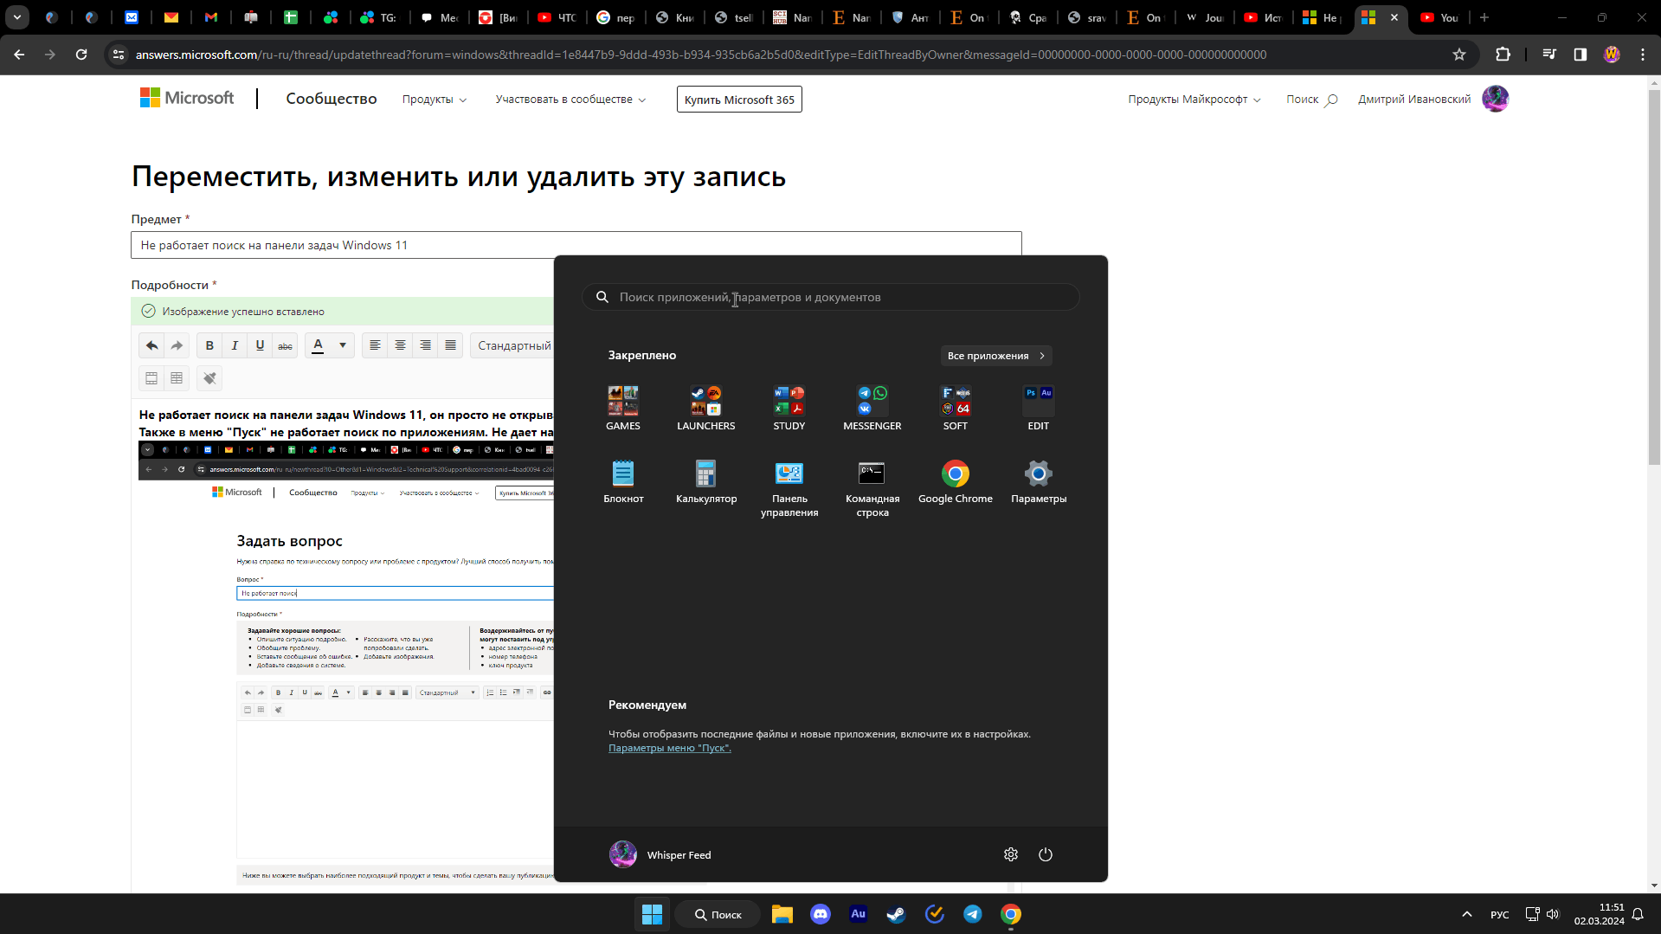Click the Предмет subject input field
This screenshot has width=1661, height=934.
tap(576, 245)
